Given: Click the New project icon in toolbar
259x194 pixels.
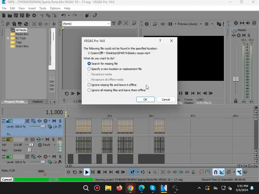Looking at the screenshot, I should point(4,15).
